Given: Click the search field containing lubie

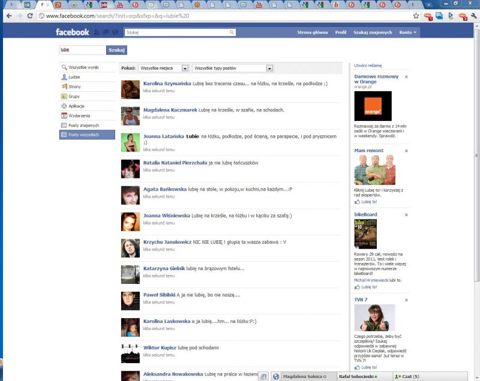Looking at the screenshot, I should tap(83, 50).
